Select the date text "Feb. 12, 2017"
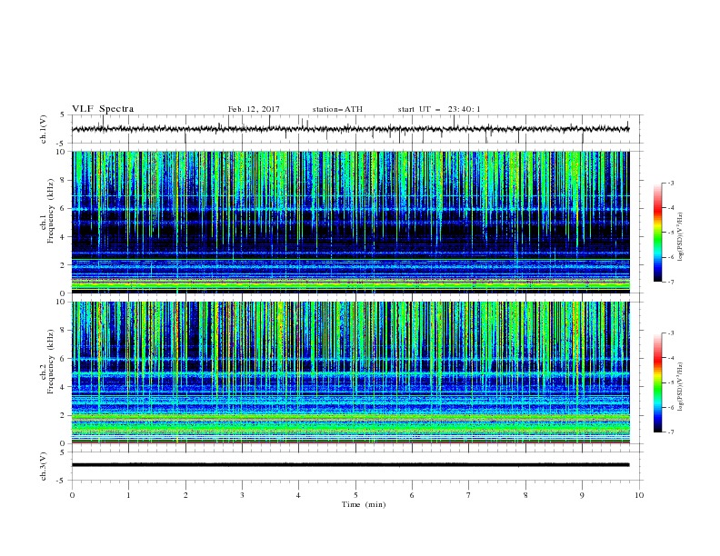The height and width of the screenshot is (556, 720). (254, 109)
